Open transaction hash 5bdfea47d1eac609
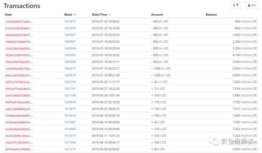 (18, 102)
